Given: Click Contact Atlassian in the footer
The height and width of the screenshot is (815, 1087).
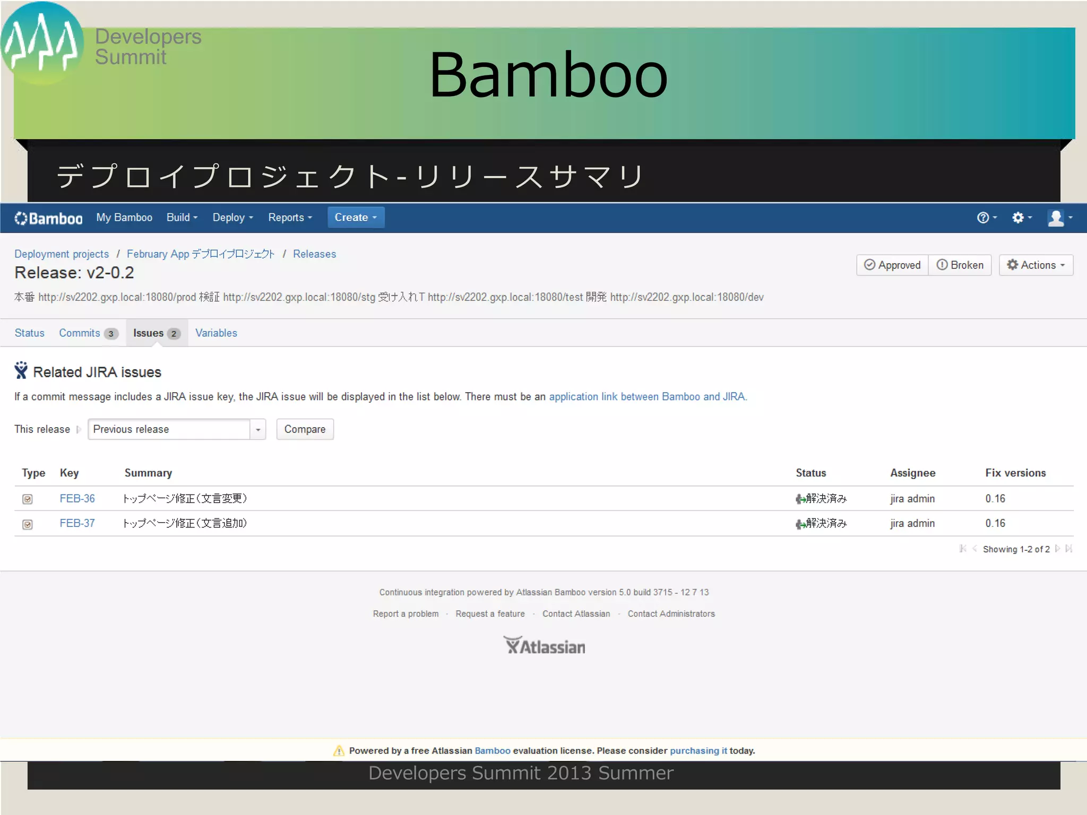Looking at the screenshot, I should point(576,613).
